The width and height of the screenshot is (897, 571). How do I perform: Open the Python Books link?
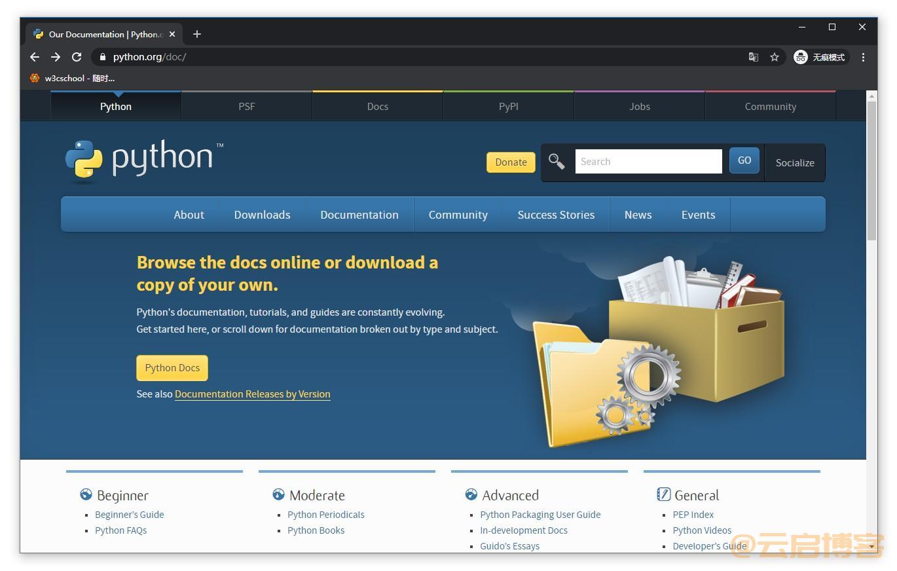coord(316,530)
